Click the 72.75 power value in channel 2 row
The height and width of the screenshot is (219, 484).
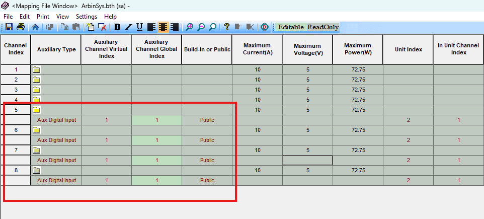[358, 80]
